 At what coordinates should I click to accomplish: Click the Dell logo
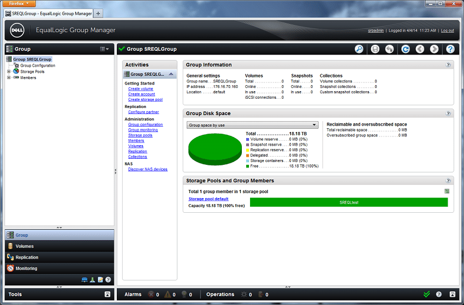tap(17, 30)
